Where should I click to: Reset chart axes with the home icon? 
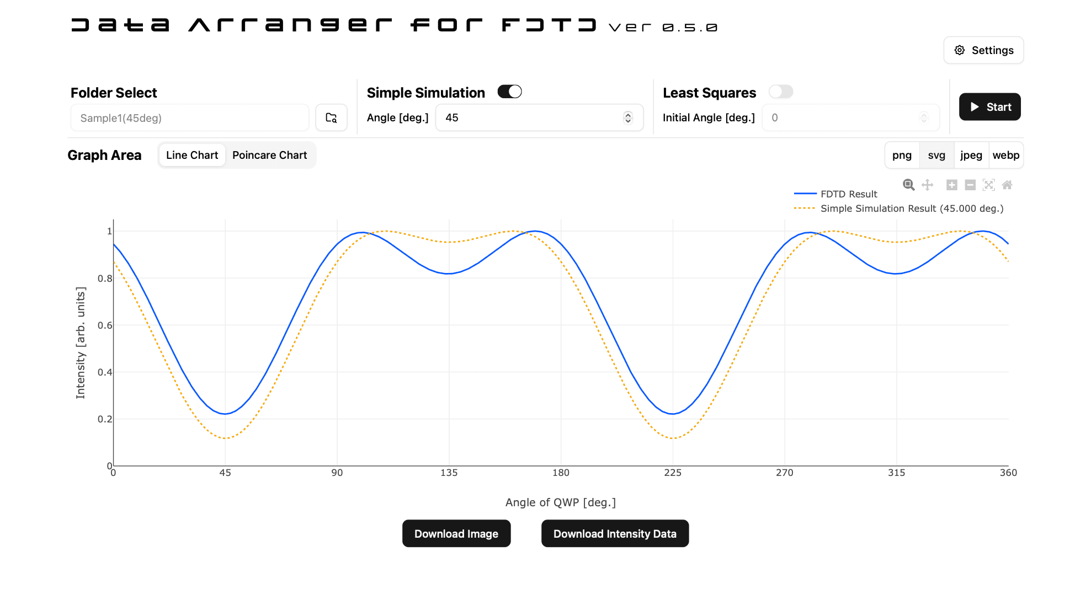[1007, 185]
